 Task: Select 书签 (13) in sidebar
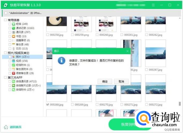coord(21,36)
